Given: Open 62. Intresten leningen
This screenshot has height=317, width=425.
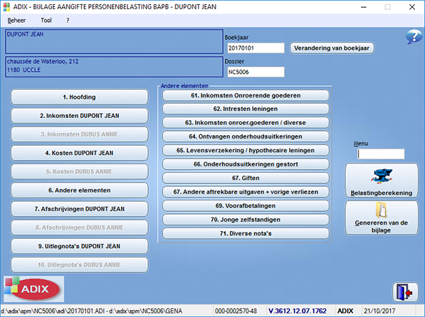Looking at the screenshot, I should pos(246,109).
